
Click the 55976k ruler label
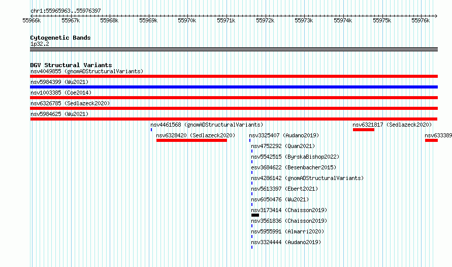click(421, 20)
